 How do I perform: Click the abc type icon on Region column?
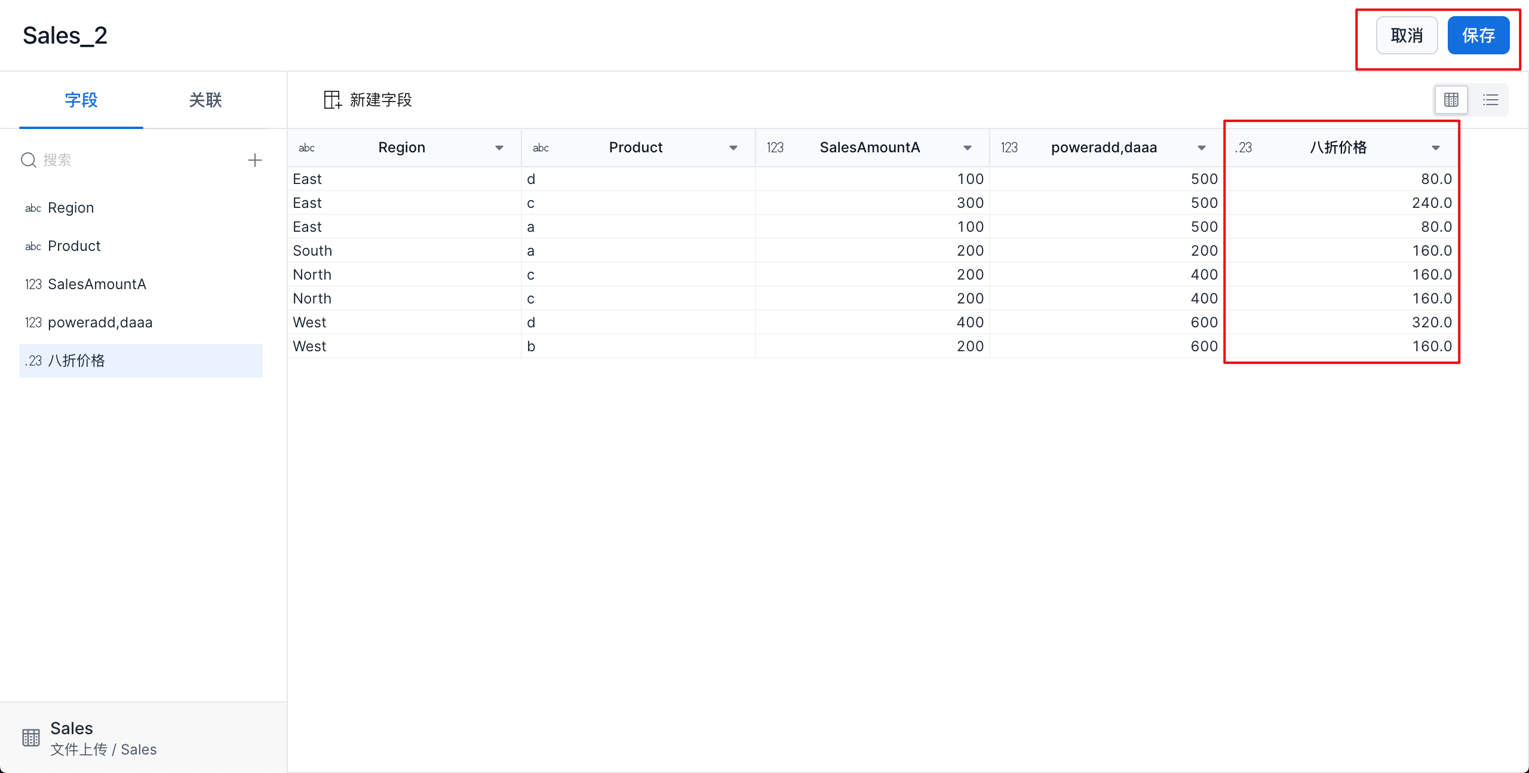(x=306, y=148)
